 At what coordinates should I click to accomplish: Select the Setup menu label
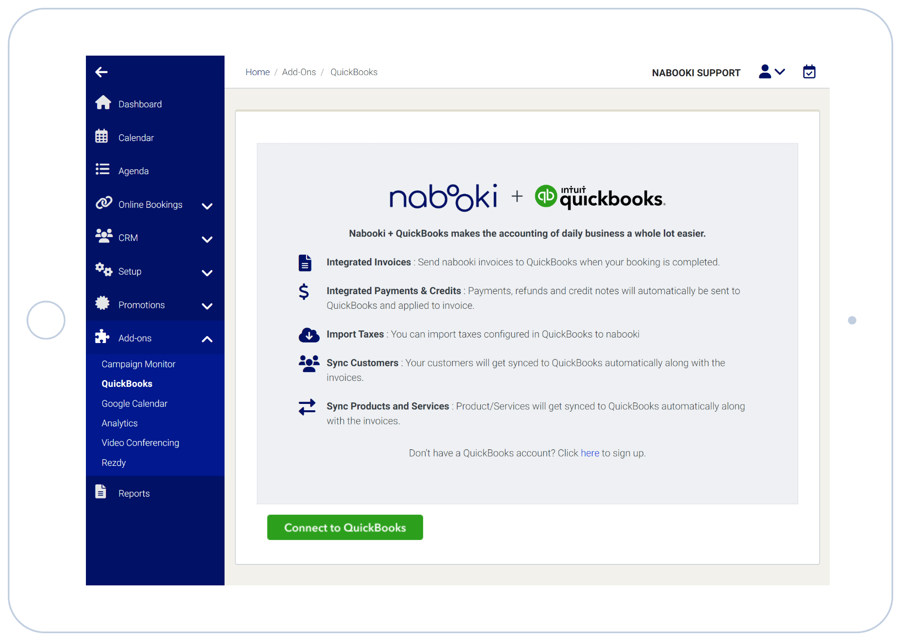[x=130, y=272]
